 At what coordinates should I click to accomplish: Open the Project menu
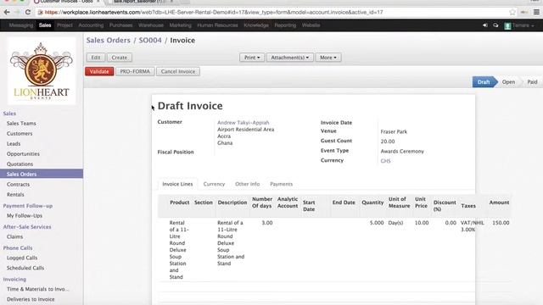coord(64,25)
